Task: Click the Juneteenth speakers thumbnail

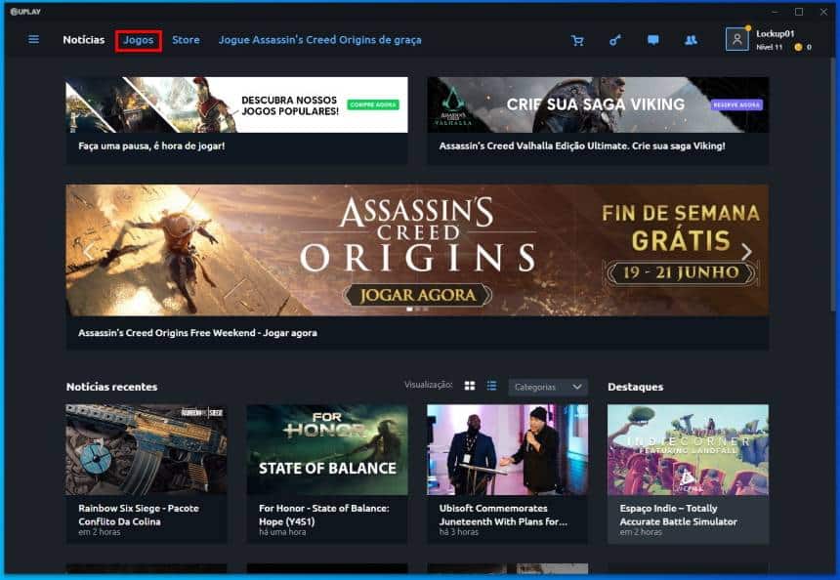Action: [x=507, y=449]
